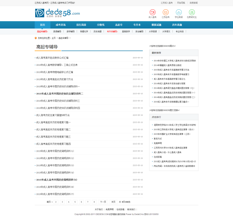Click the dede58.com site logo
The image size is (233, 220).
pos(57,13)
